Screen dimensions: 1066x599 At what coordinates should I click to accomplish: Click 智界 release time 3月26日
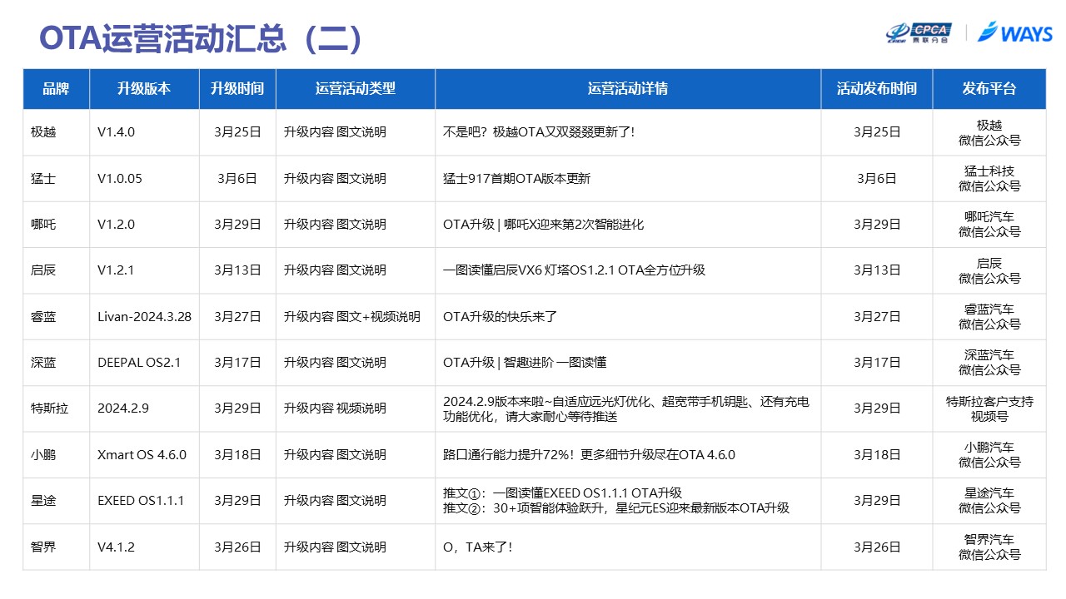(x=877, y=547)
